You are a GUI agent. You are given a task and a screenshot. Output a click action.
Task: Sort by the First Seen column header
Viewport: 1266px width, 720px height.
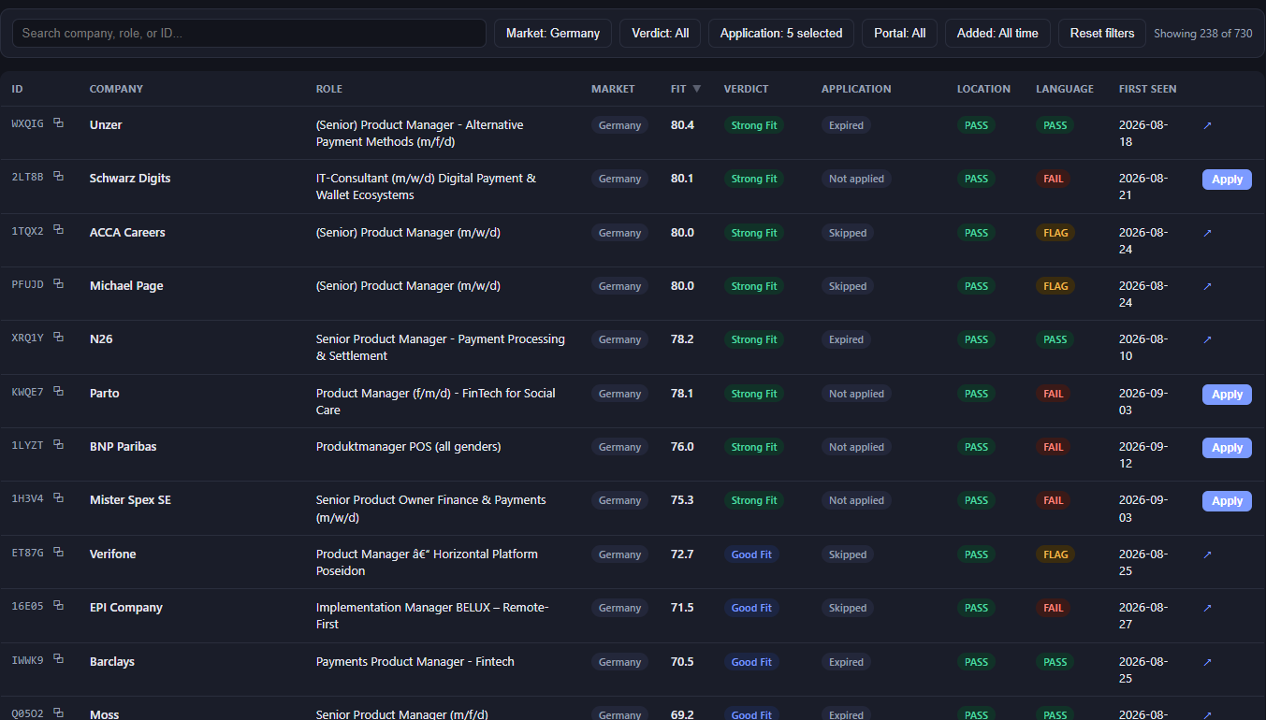point(1148,89)
